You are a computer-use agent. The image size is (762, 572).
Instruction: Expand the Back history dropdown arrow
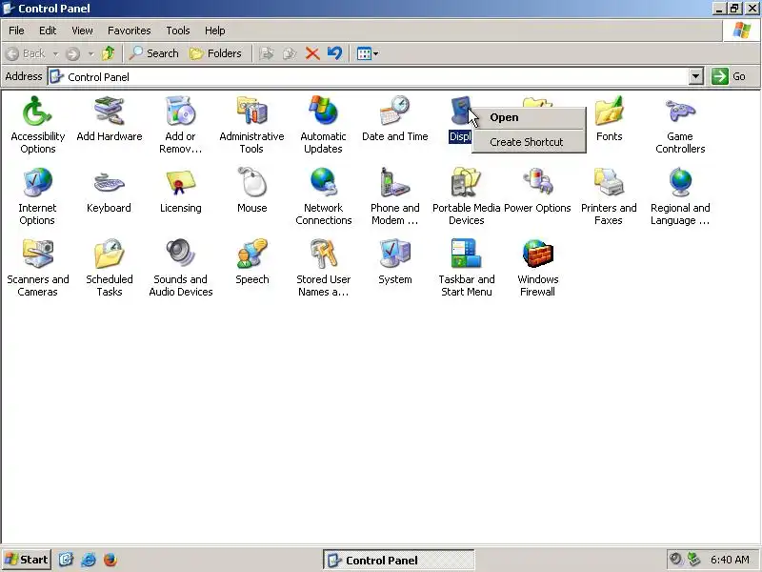(x=55, y=53)
